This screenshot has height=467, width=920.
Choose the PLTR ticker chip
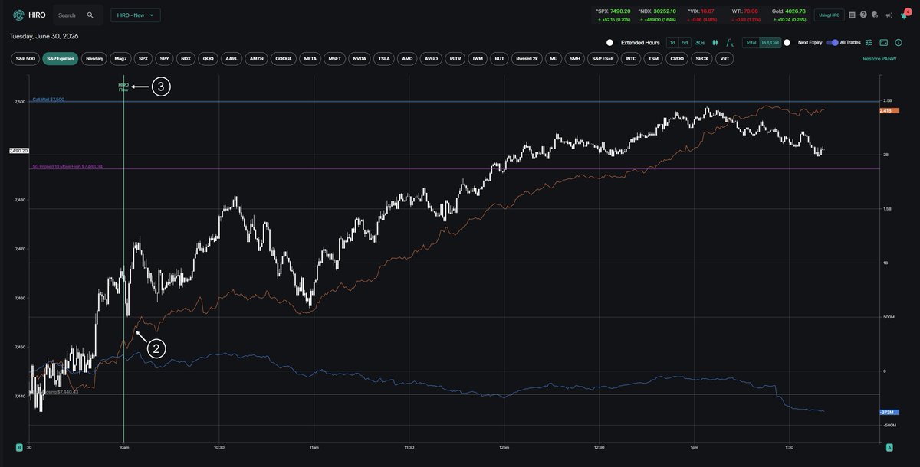coord(455,58)
